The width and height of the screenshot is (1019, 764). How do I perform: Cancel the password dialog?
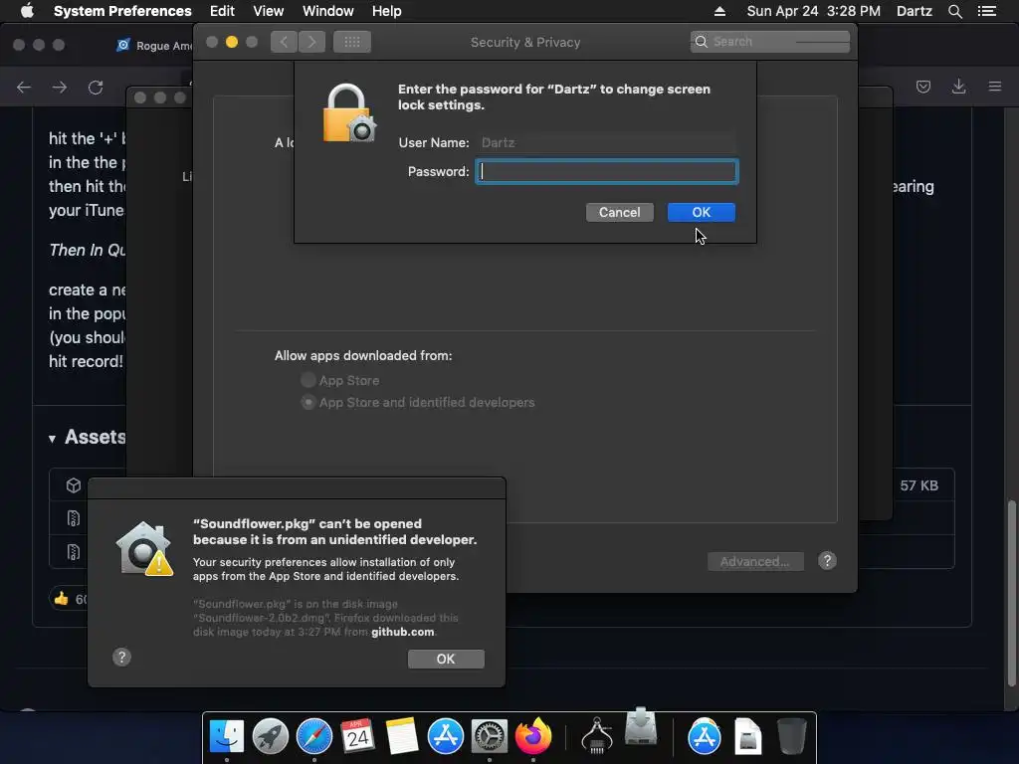tap(619, 213)
